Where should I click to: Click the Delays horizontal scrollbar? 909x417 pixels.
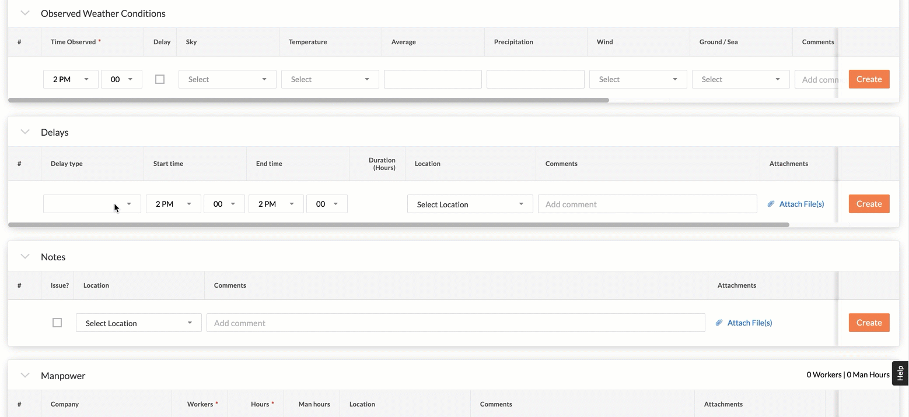click(x=398, y=224)
